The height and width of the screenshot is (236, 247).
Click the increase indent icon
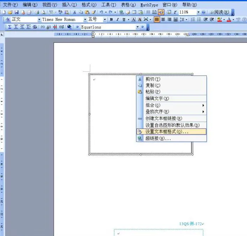pyautogui.click(x=212, y=20)
